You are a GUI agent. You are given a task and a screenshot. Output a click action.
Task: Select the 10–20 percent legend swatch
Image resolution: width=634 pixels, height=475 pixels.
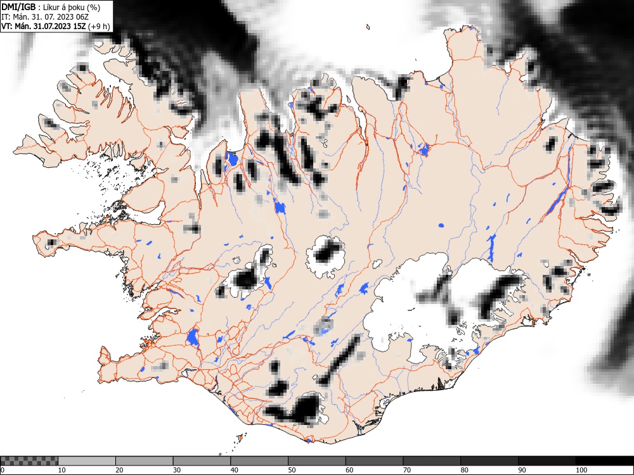point(87,461)
